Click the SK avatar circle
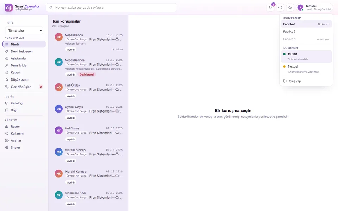The width and height of the screenshot is (338, 211). point(59,195)
